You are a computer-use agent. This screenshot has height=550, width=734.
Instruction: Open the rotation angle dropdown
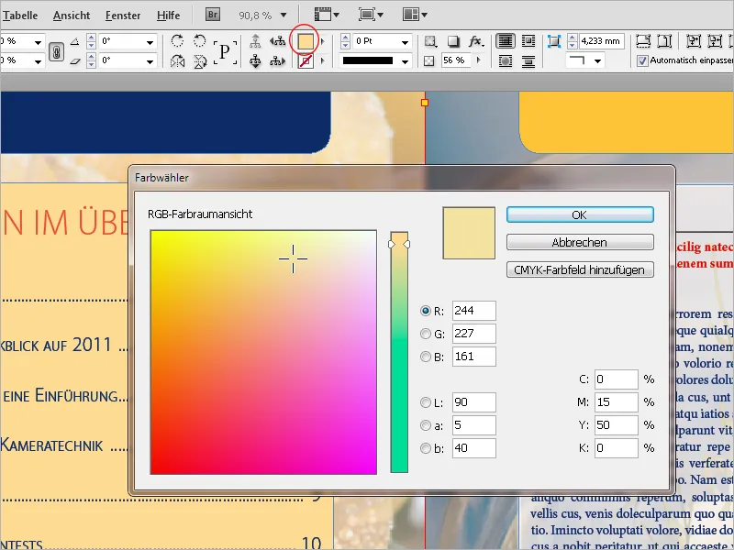[x=150, y=42]
